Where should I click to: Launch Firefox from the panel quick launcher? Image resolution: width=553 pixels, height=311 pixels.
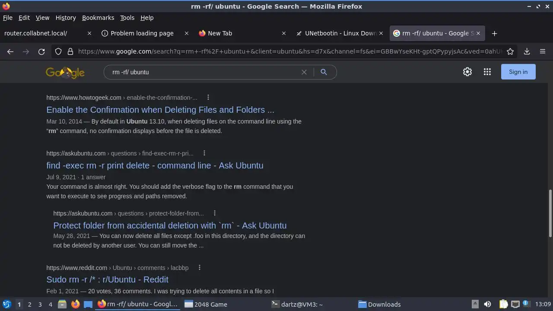[x=75, y=305]
